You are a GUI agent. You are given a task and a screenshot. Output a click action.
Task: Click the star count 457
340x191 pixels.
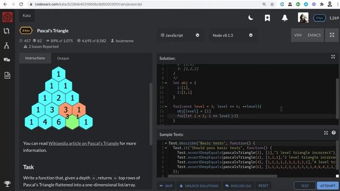(x=25, y=41)
